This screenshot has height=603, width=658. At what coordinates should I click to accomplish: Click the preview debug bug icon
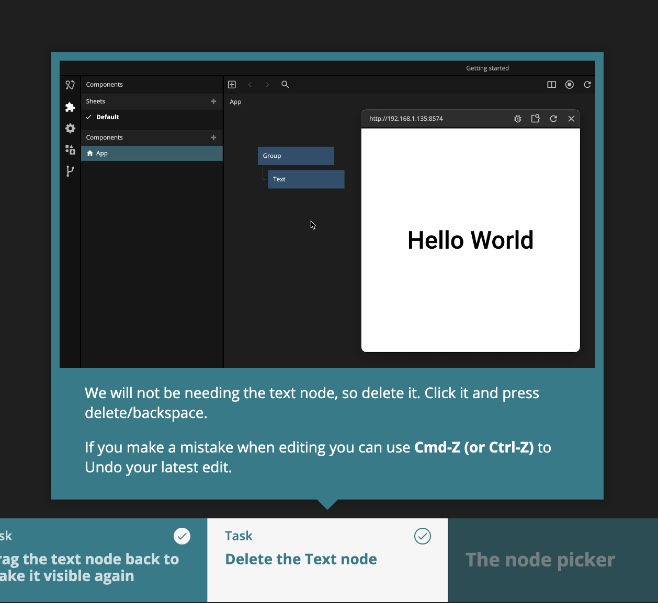pos(518,119)
